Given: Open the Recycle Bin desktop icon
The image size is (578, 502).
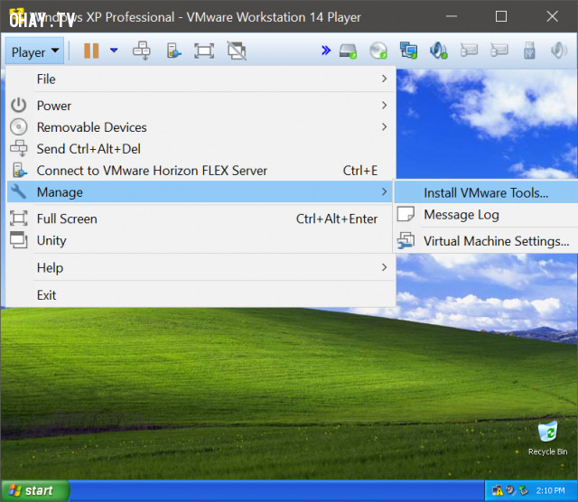Looking at the screenshot, I should click(547, 439).
